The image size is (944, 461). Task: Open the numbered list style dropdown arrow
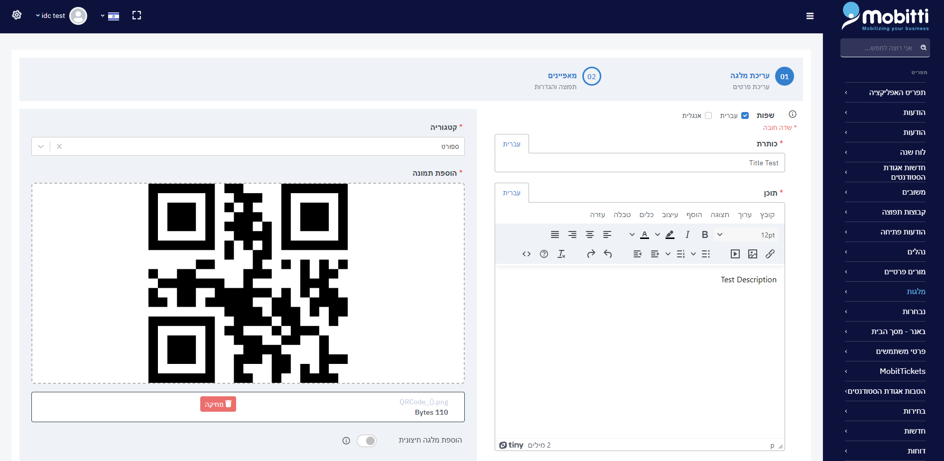[x=668, y=254]
